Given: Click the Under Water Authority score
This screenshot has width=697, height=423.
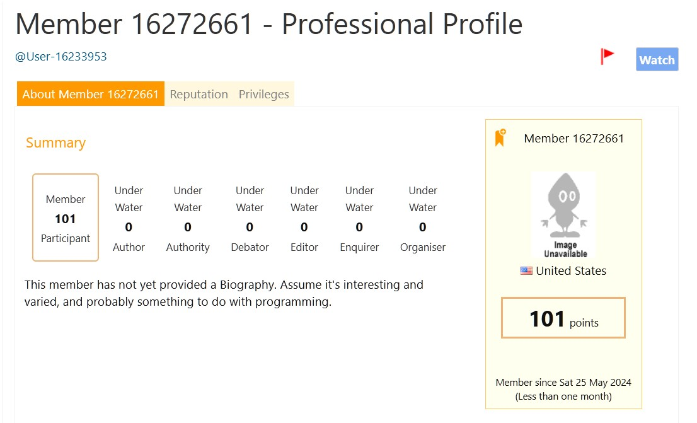Looking at the screenshot, I should coord(188,218).
